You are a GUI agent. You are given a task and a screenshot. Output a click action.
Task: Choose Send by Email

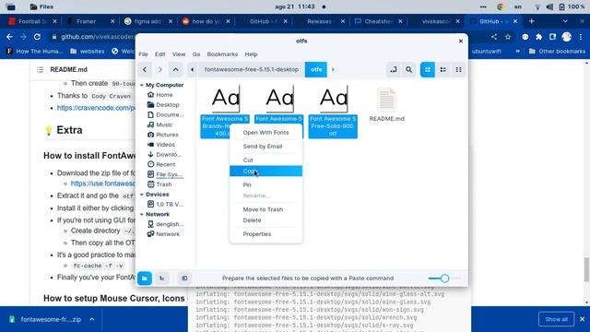[266, 146]
